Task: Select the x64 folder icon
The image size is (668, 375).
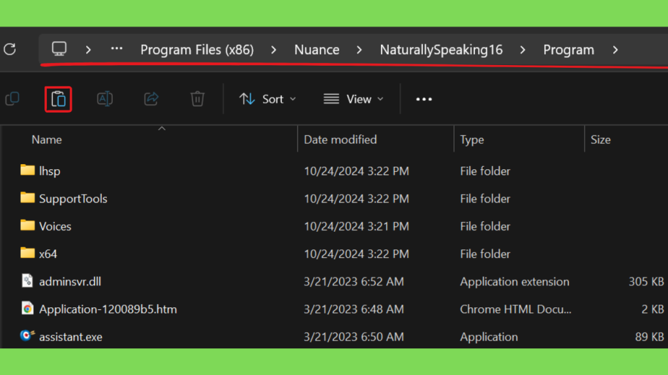Action: [27, 253]
